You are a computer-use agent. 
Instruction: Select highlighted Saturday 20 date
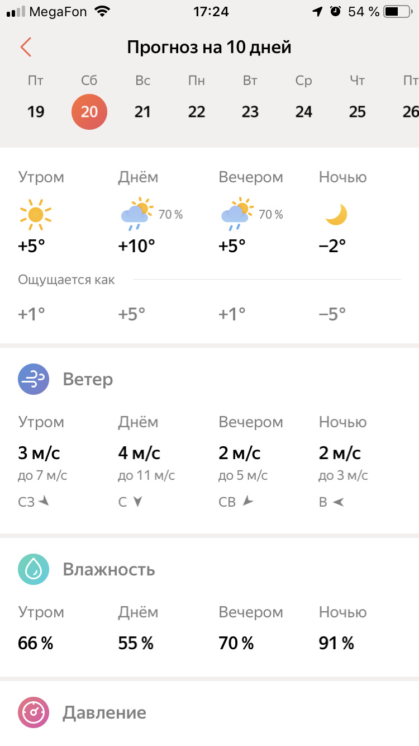[89, 111]
